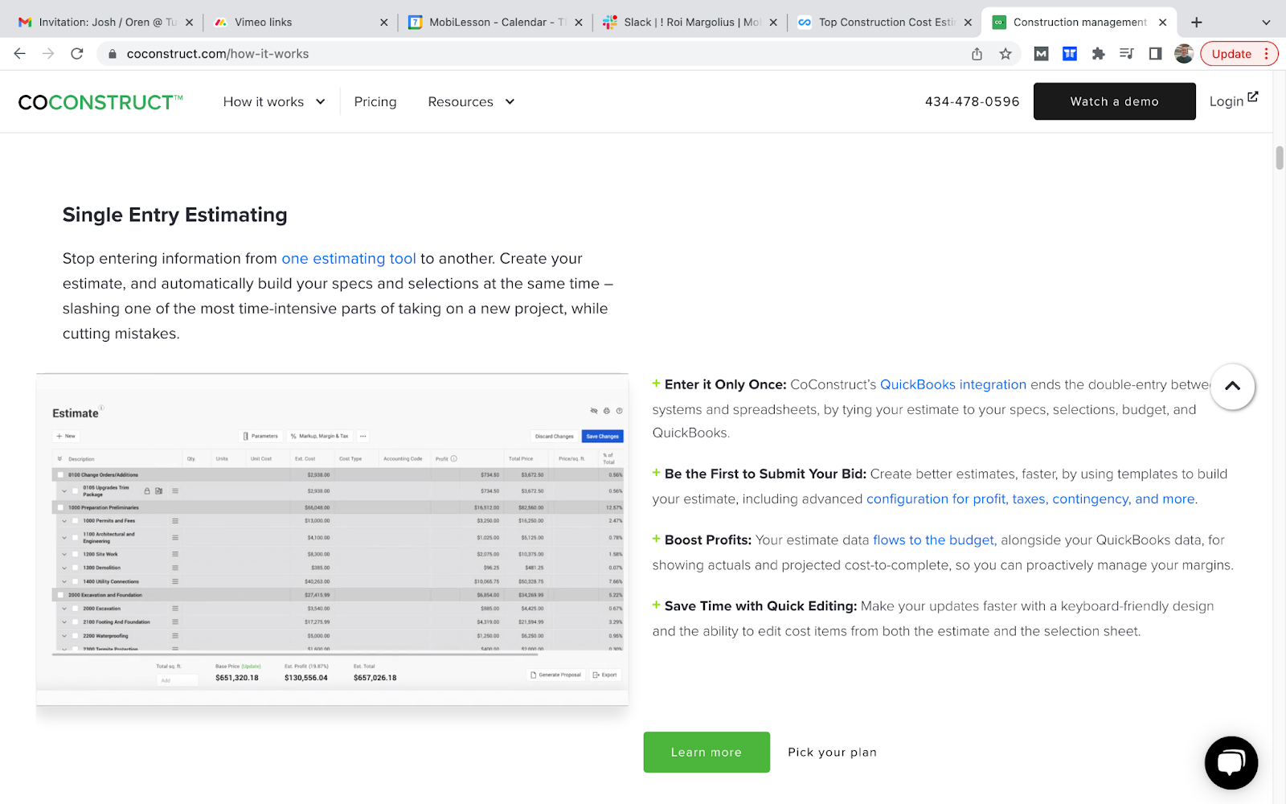Open a new browser tab

1197,23
